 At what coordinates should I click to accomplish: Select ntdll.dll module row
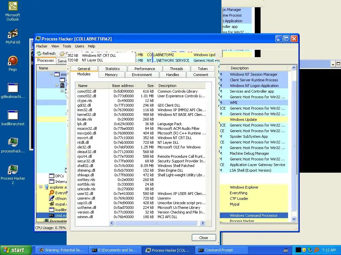[141, 142]
